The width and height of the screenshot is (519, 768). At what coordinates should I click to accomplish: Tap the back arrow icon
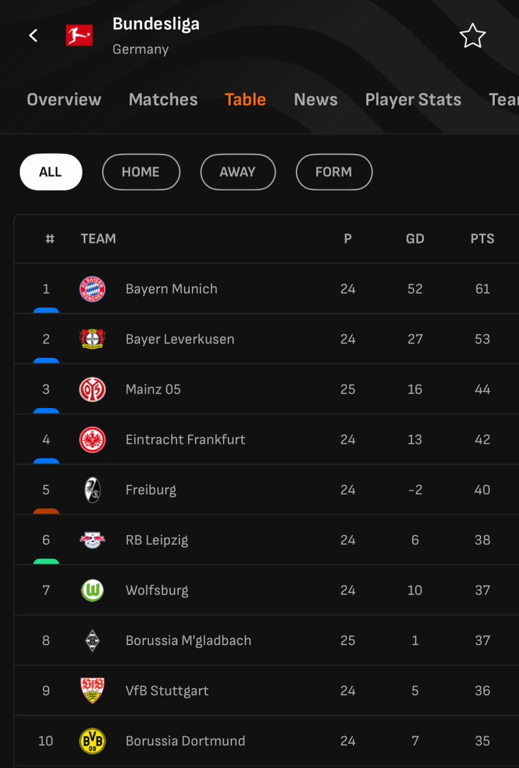[34, 35]
